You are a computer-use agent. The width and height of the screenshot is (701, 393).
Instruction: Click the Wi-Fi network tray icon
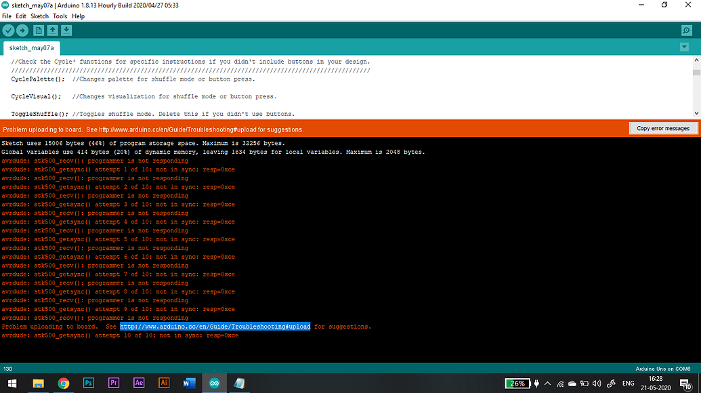click(560, 383)
